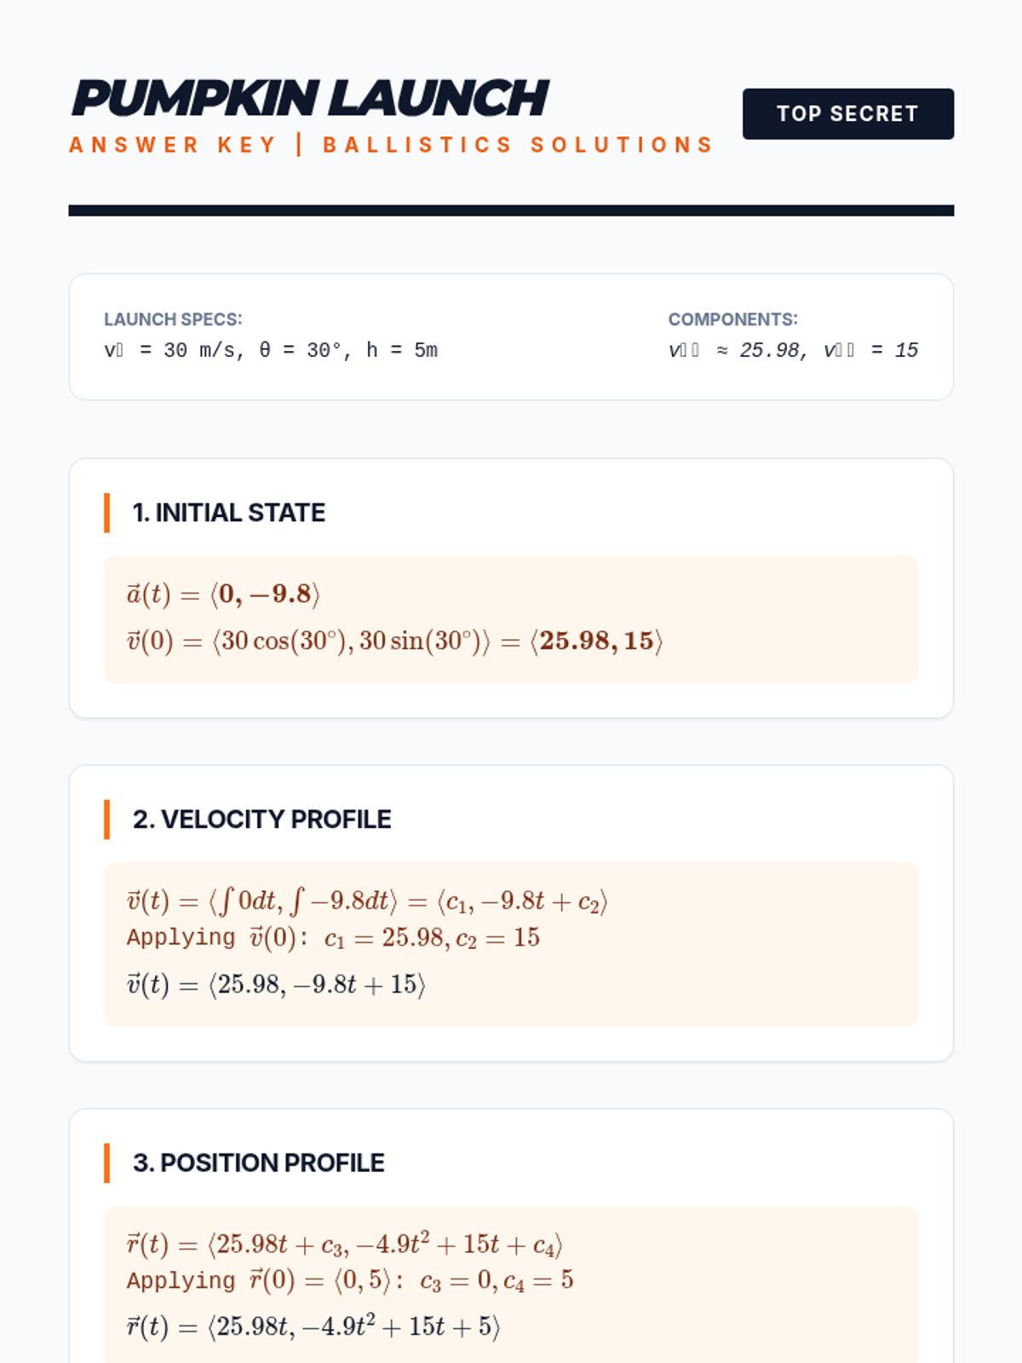This screenshot has height=1363, width=1022.
Task: Click the PUMPKIN LAUNCH title
Action: click(310, 98)
